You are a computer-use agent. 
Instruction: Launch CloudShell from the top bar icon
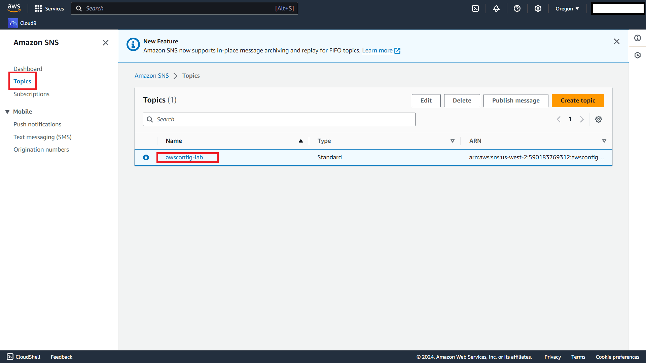[x=475, y=8]
